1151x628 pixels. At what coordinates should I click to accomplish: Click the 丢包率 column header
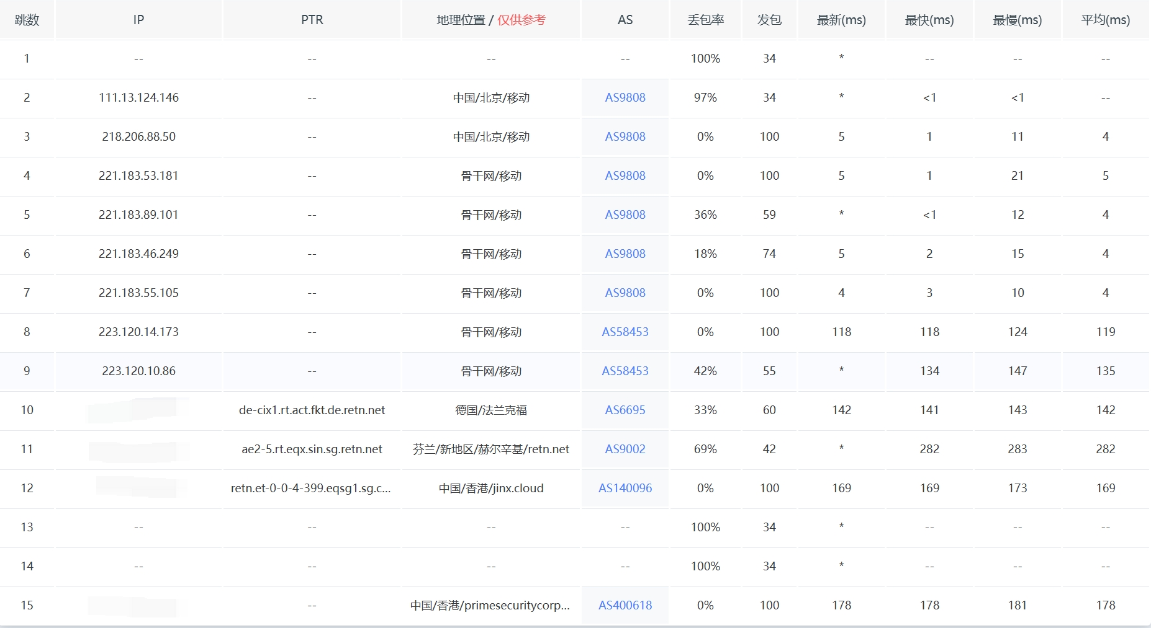pyautogui.click(x=706, y=20)
